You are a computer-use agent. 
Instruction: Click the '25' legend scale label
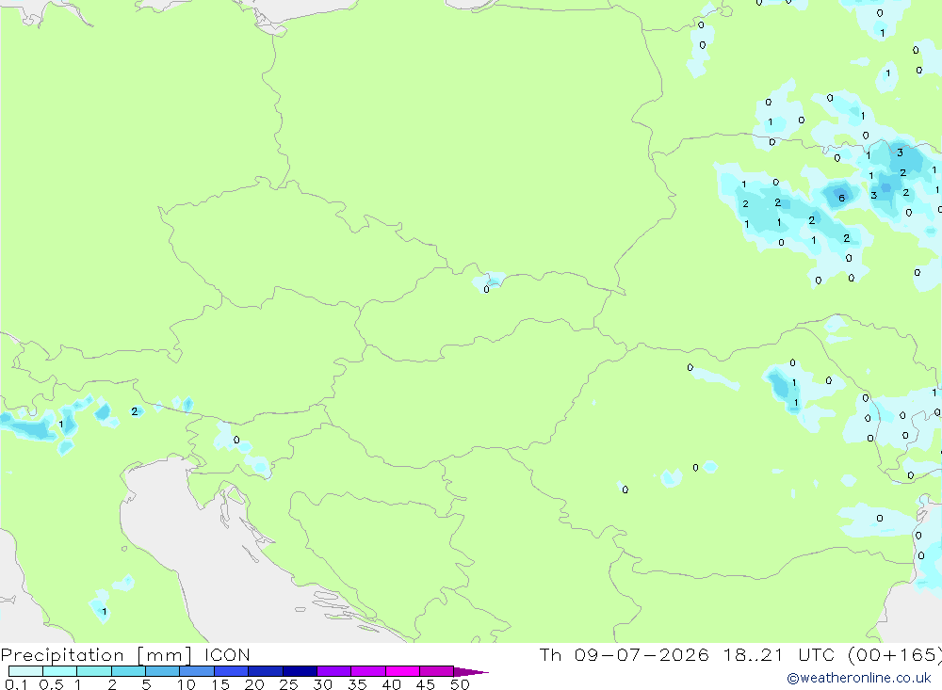[289, 684]
